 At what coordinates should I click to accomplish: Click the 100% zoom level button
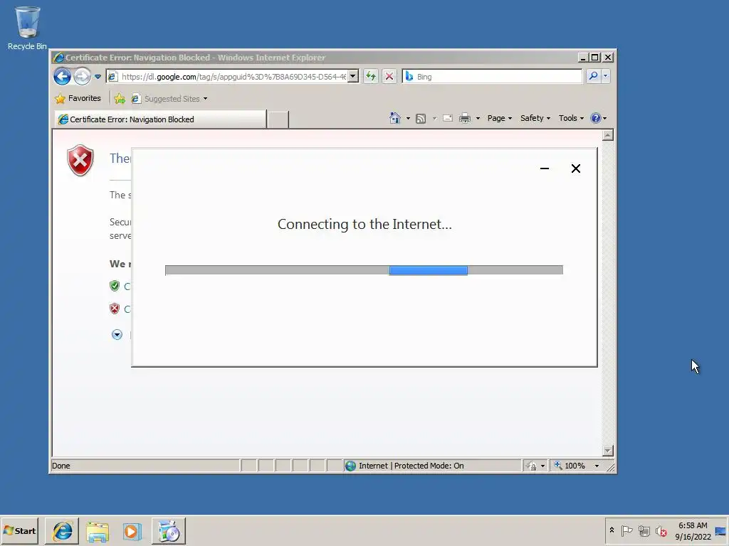(x=570, y=466)
